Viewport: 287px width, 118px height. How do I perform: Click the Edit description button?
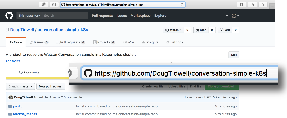234,55
